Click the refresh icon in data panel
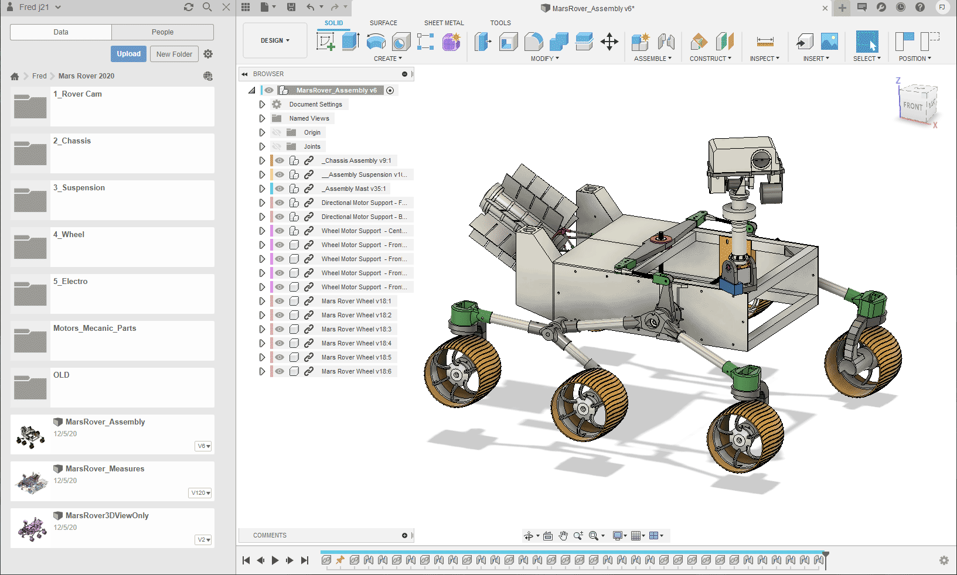The height and width of the screenshot is (575, 957). (x=188, y=7)
